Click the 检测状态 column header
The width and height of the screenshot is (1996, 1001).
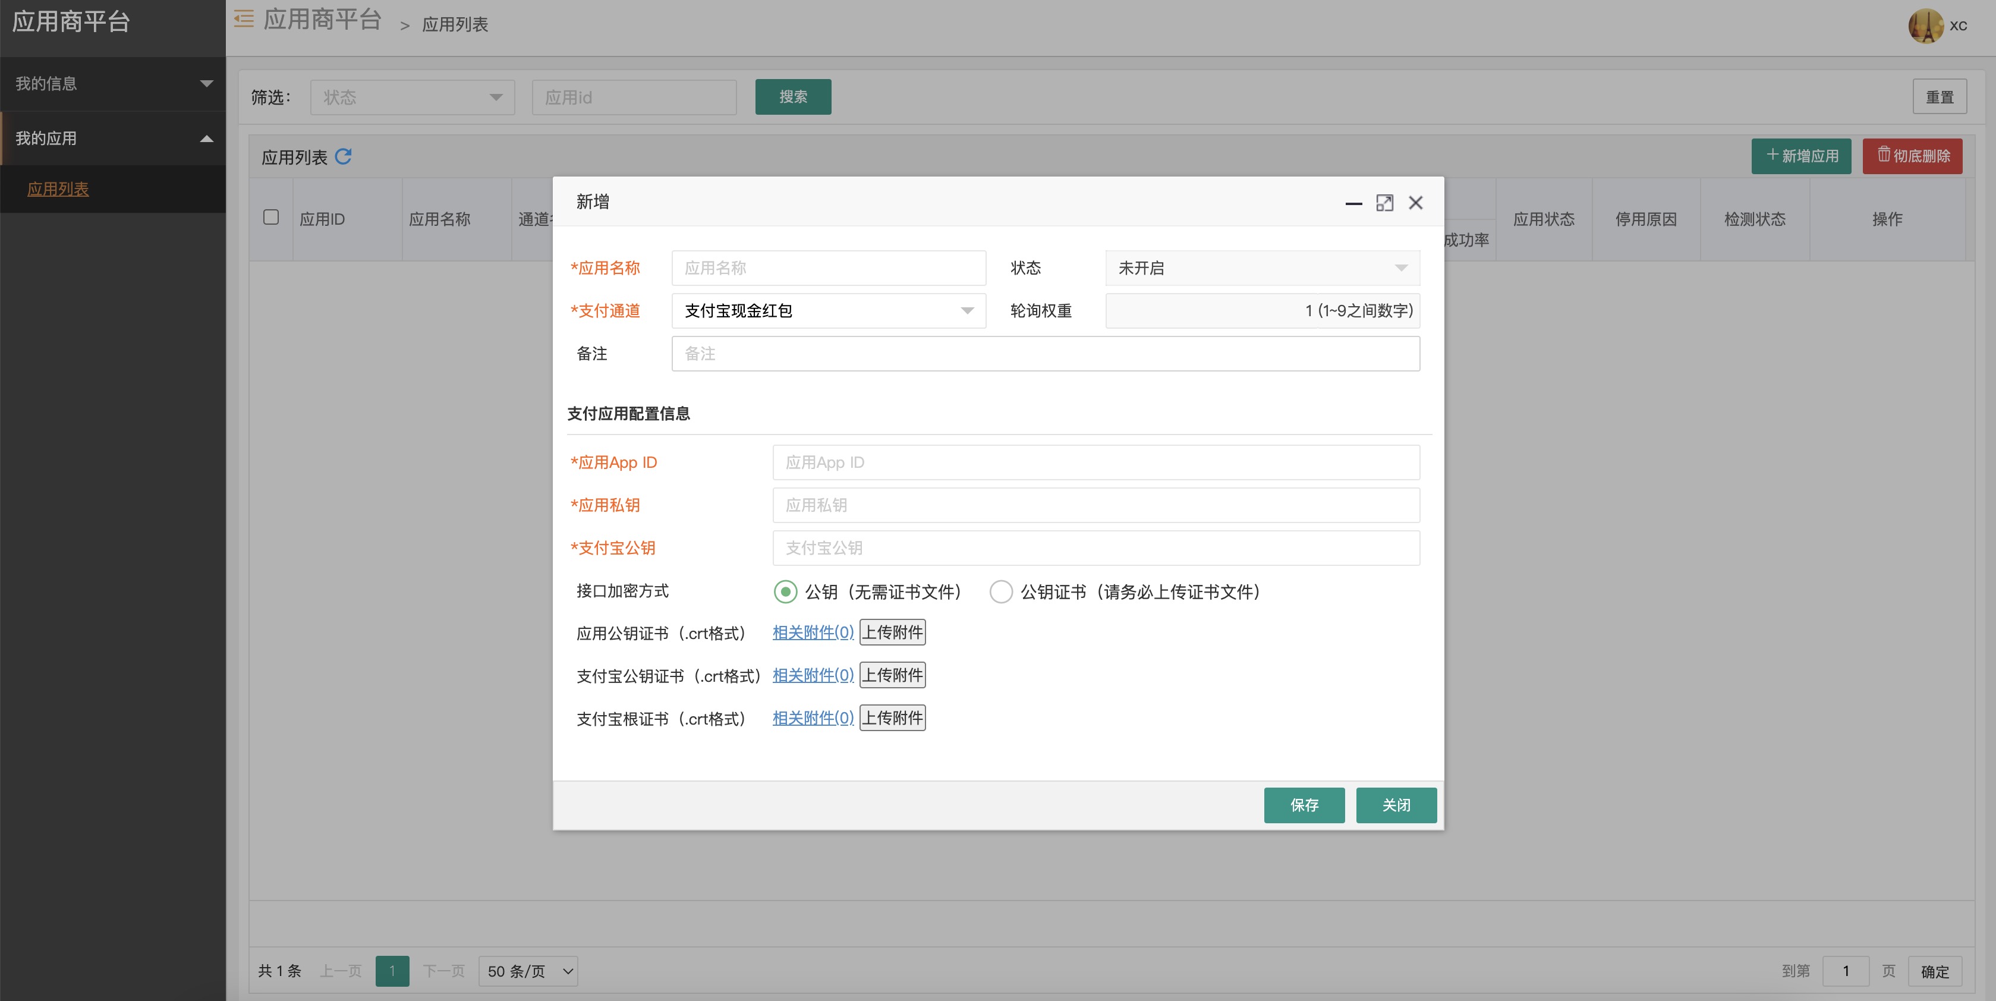tap(1754, 219)
